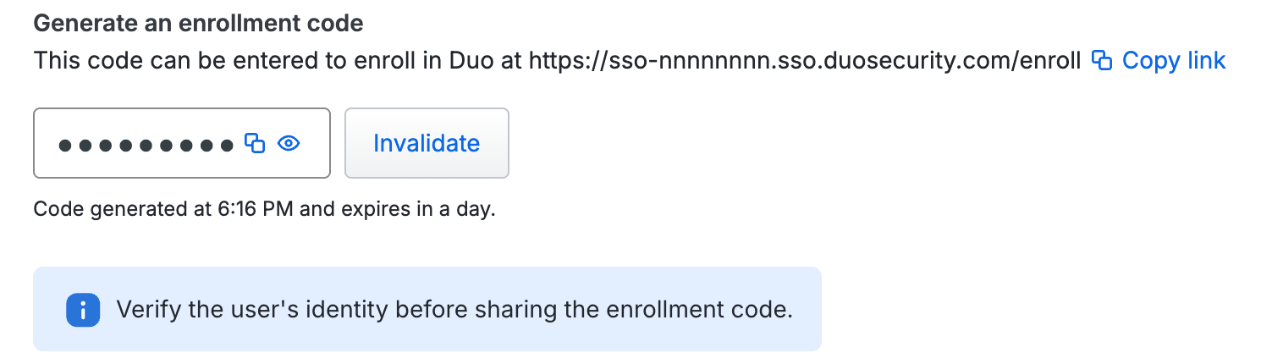
Task: Click the Copy link text
Action: (1174, 61)
